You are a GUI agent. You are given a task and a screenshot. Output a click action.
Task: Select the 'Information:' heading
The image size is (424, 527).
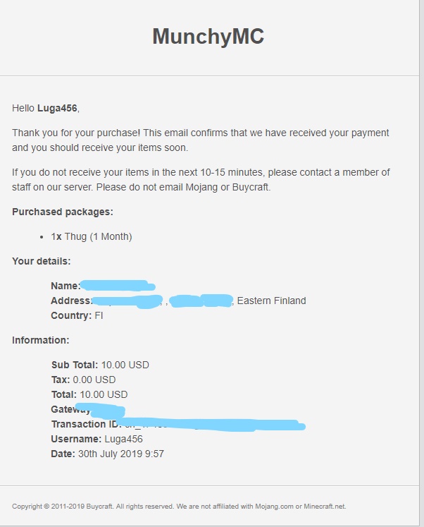[x=40, y=340]
